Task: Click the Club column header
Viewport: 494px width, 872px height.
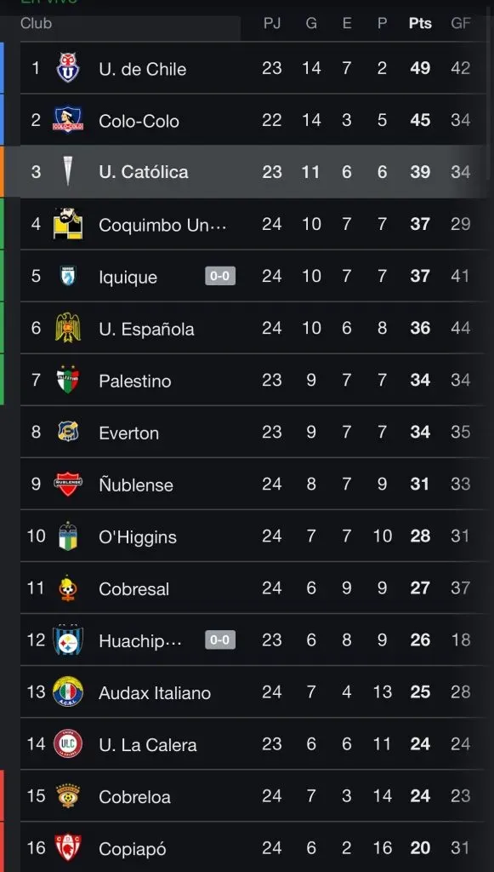Action: (36, 23)
